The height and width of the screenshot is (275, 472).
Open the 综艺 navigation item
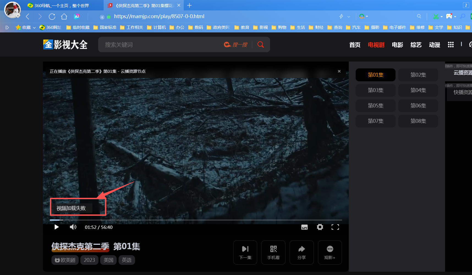tap(416, 45)
